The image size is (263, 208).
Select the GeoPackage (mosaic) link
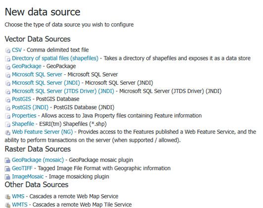tap(38, 160)
